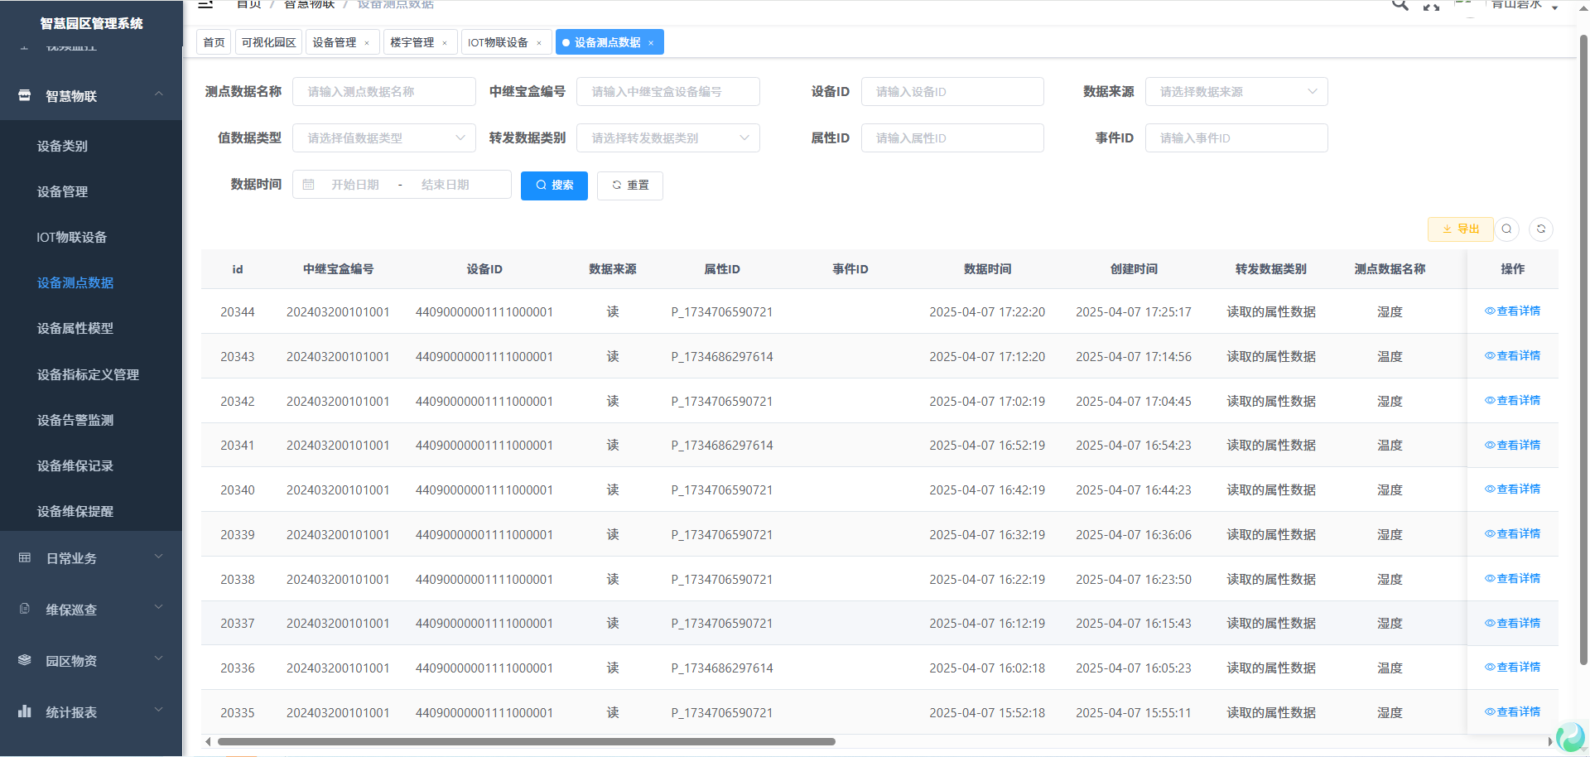Click the table's horizontal scrollbar thumb
1590x757 pixels.
[x=526, y=742]
